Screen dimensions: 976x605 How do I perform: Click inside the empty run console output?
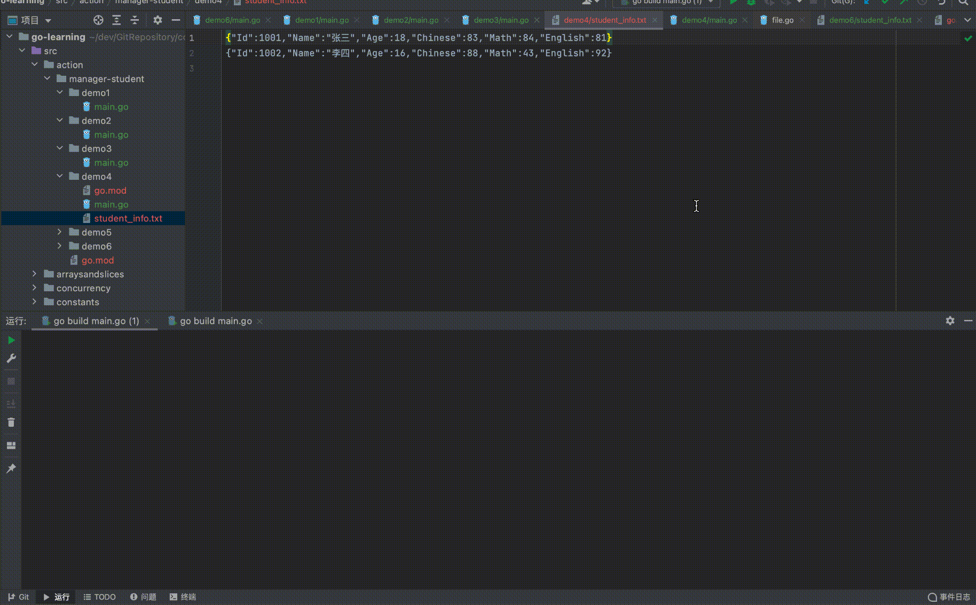[498, 459]
